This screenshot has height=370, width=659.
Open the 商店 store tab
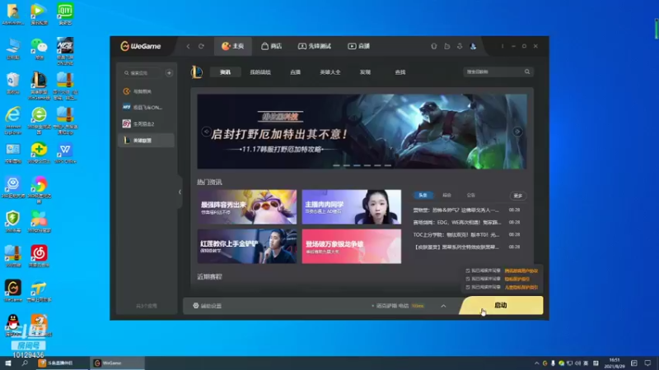271,46
